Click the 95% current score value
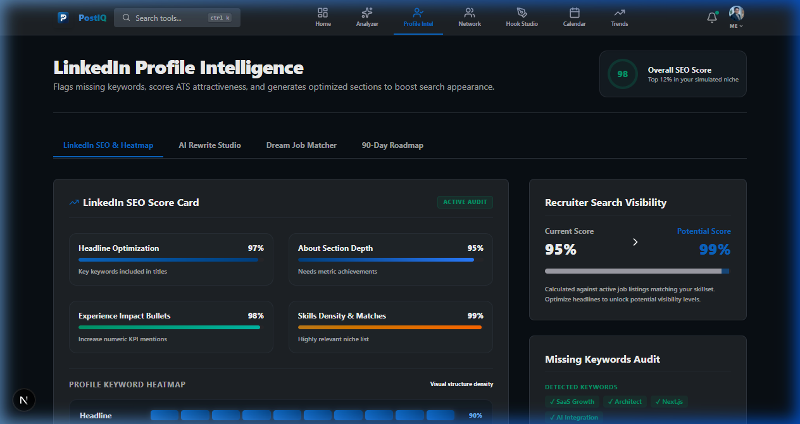This screenshot has width=800, height=424. point(561,250)
